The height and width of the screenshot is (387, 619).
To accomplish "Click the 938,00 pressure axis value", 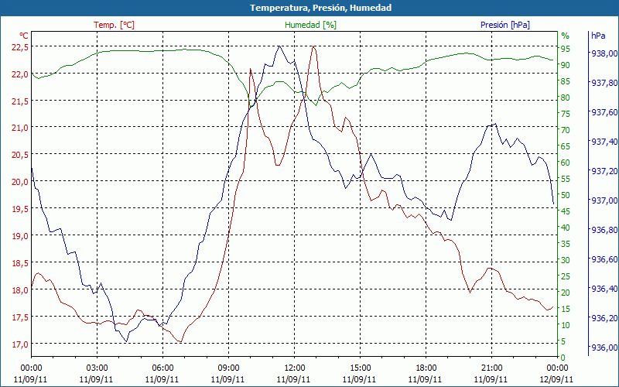I will pos(603,53).
